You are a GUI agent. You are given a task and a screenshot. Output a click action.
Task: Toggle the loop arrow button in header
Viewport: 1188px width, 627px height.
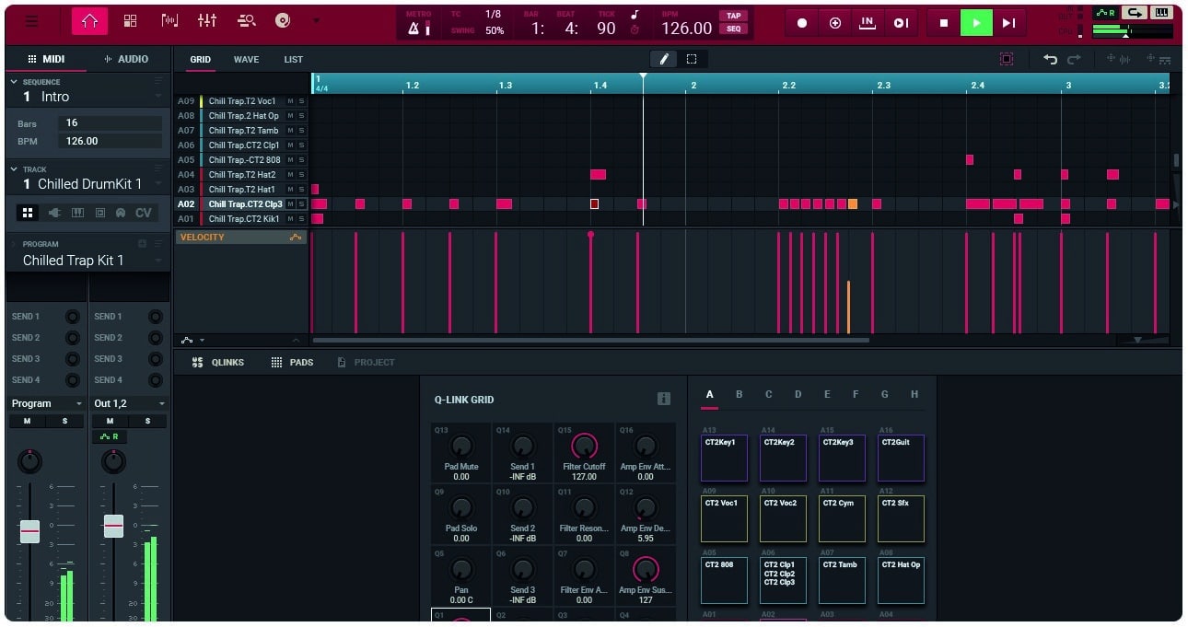[1135, 13]
